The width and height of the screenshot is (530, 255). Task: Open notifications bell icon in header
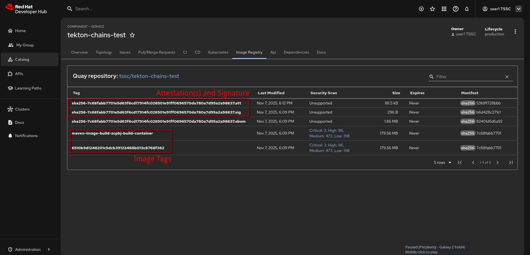click(x=467, y=9)
